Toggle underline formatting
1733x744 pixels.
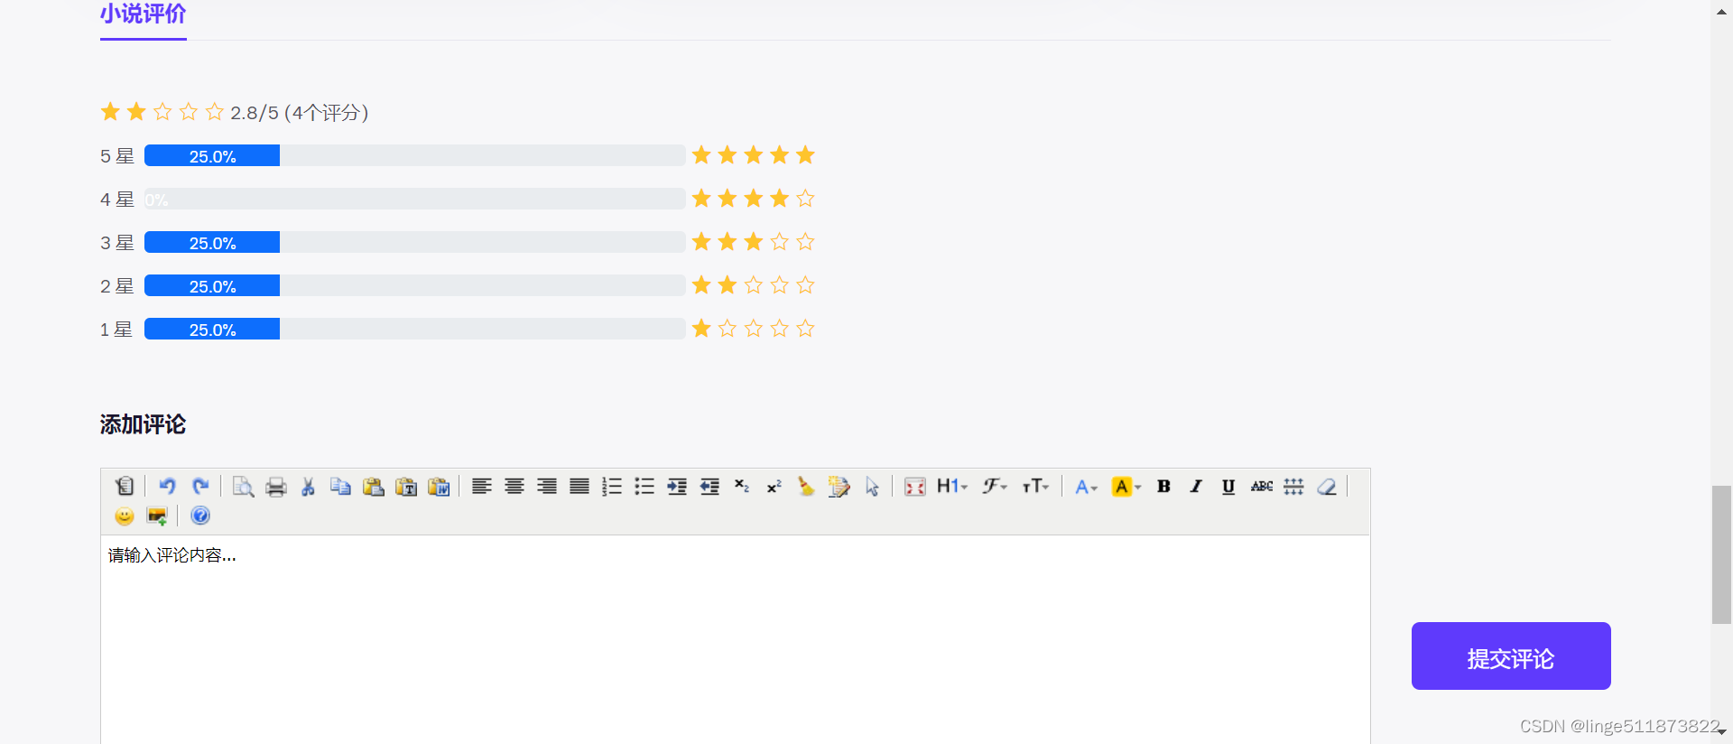1228,487
